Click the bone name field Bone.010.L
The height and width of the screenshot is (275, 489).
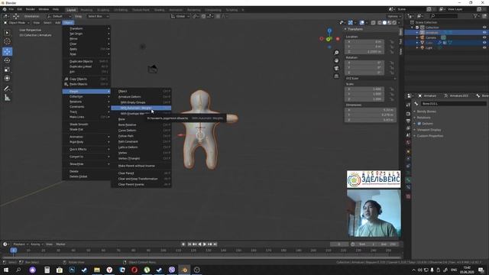[x=453, y=104]
